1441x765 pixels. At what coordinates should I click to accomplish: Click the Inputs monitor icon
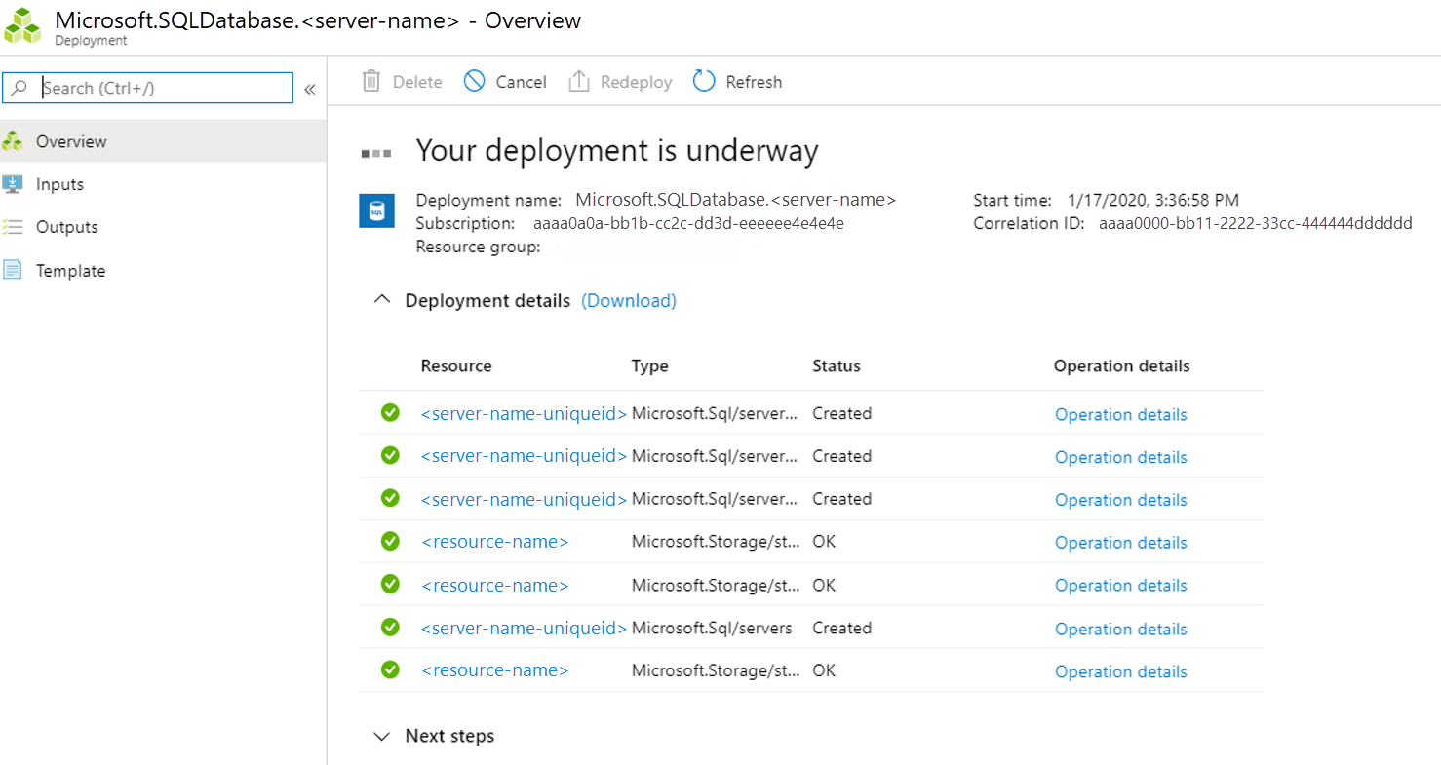[13, 184]
